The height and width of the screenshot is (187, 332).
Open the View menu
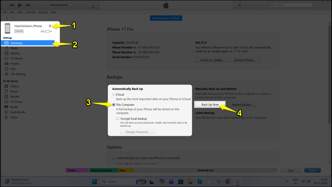[x=20, y=12]
